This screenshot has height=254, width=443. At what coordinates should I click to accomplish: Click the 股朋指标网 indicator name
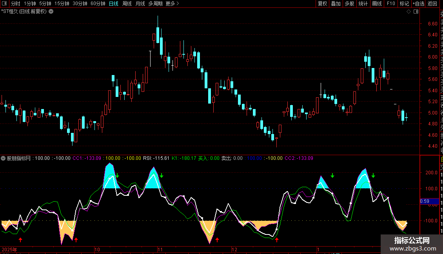(19, 158)
